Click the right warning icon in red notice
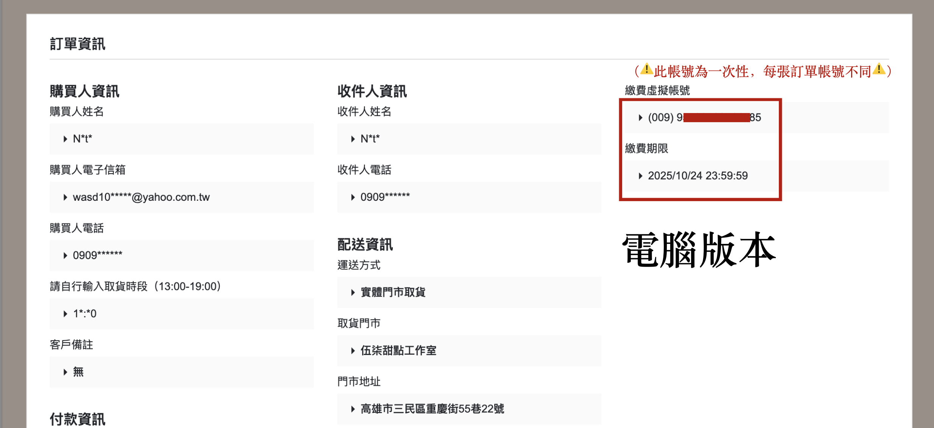This screenshot has height=428, width=934. tap(879, 69)
